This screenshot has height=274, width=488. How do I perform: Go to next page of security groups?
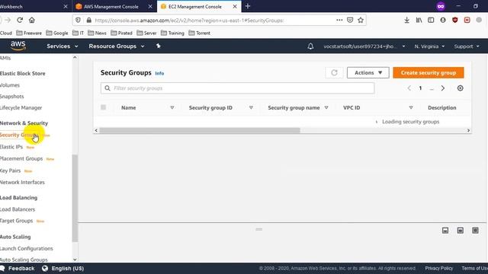pos(442,88)
